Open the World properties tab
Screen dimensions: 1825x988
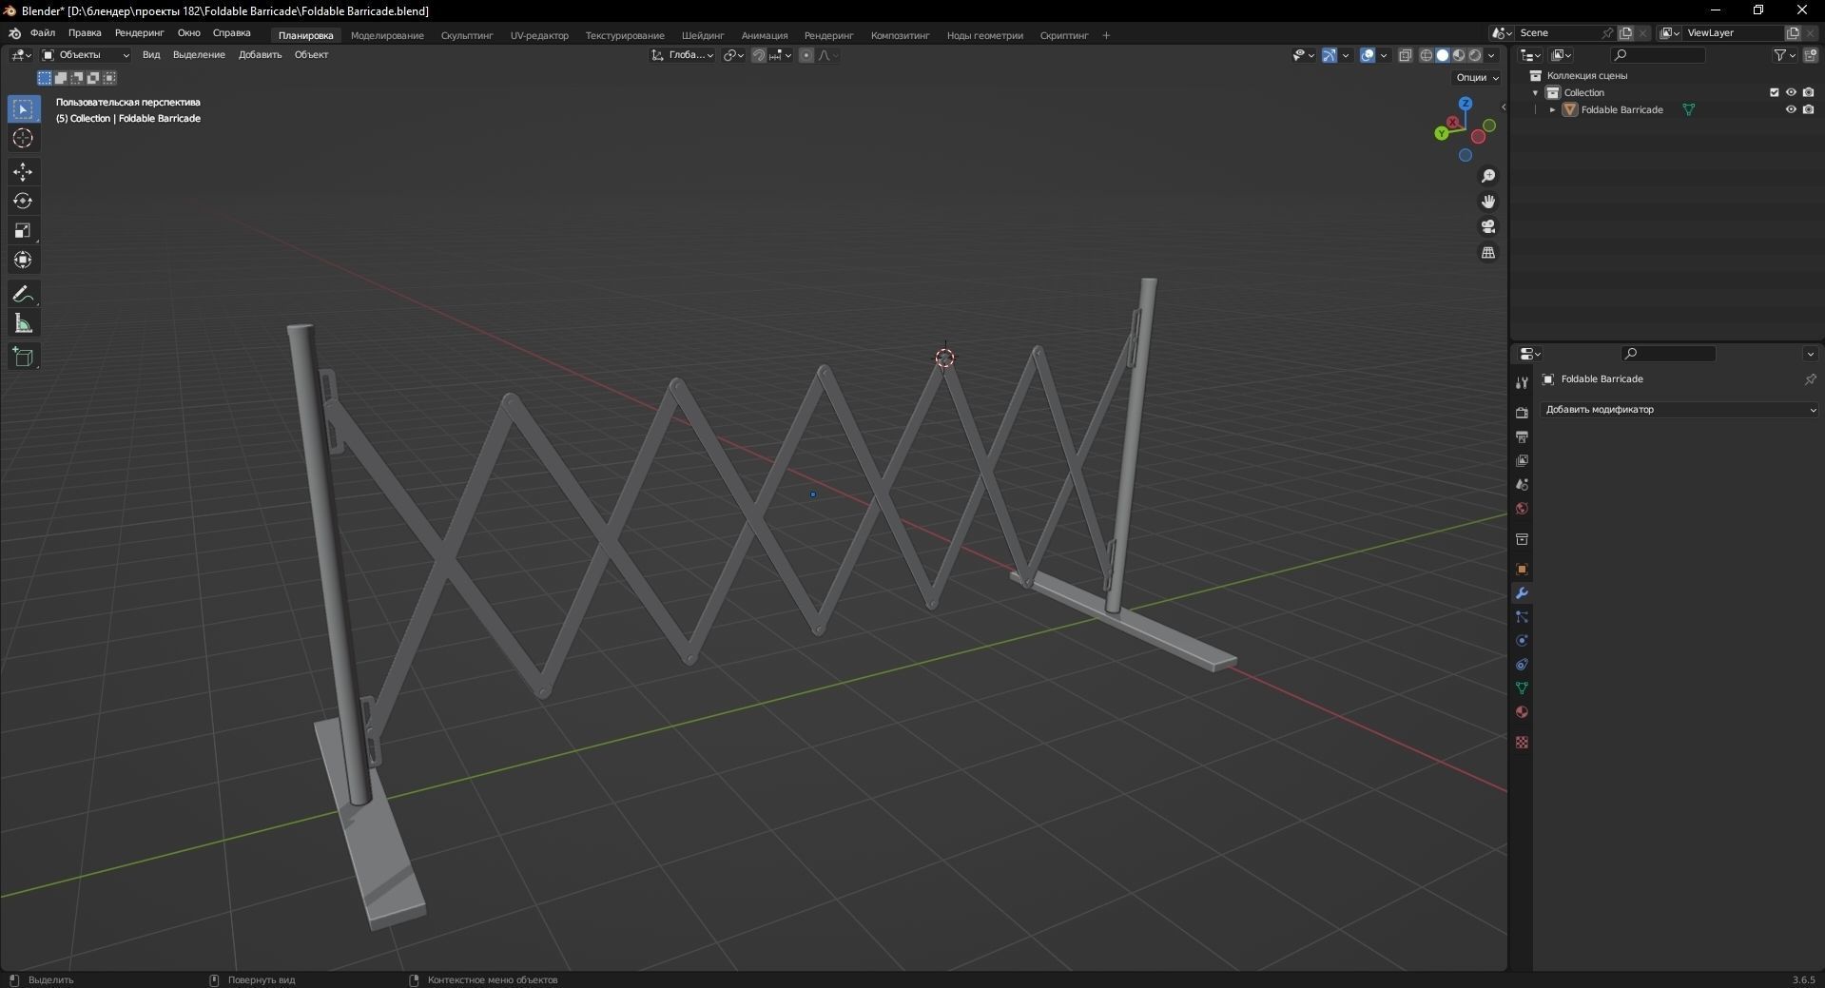[x=1522, y=509]
